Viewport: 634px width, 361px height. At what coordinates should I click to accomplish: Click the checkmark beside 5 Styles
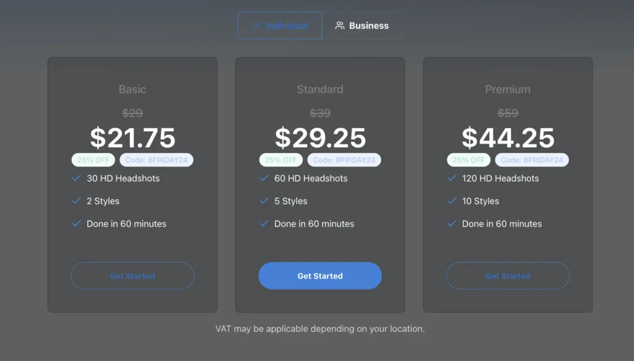pyautogui.click(x=264, y=201)
